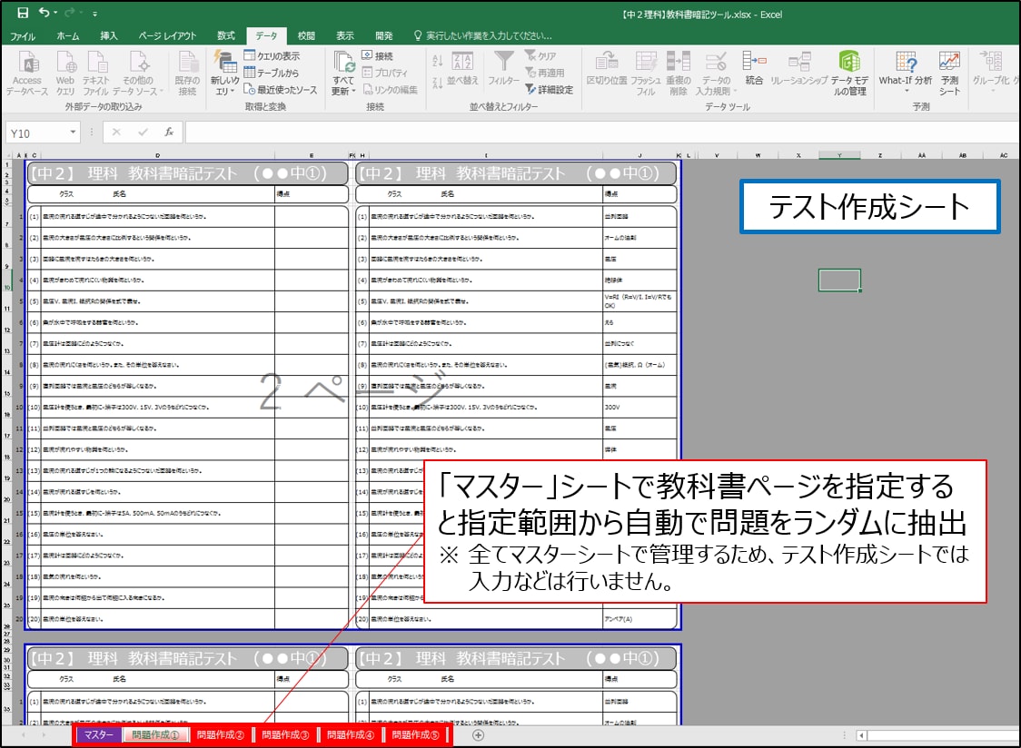Open その他のデータソース dropdown

click(x=137, y=73)
